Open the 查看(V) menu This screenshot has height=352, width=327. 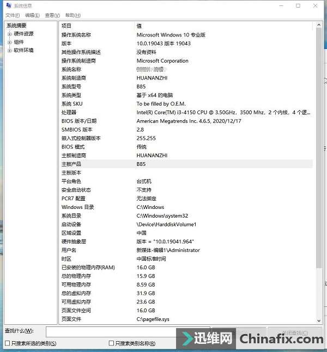click(x=52, y=15)
